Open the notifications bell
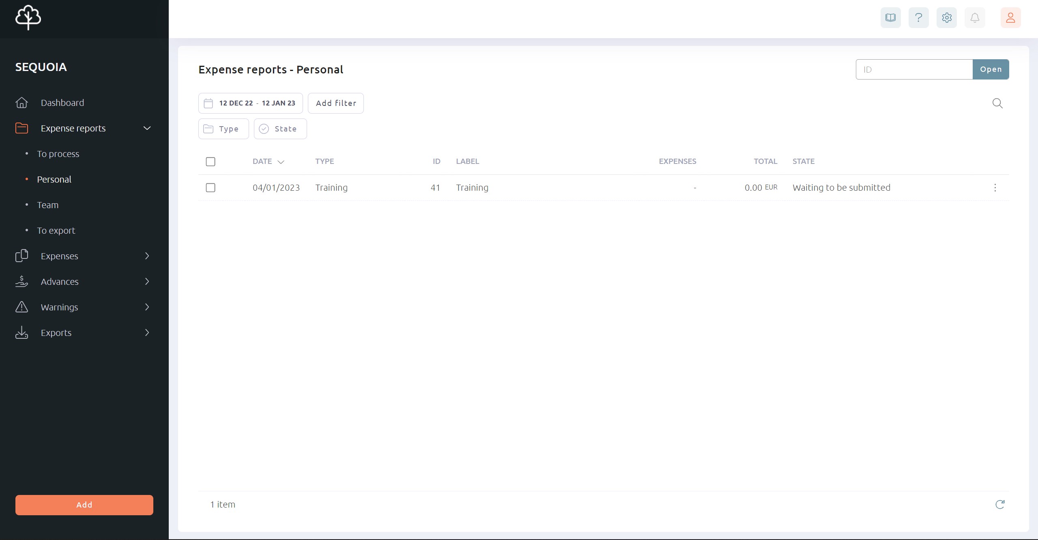The height and width of the screenshot is (540, 1038). [974, 18]
